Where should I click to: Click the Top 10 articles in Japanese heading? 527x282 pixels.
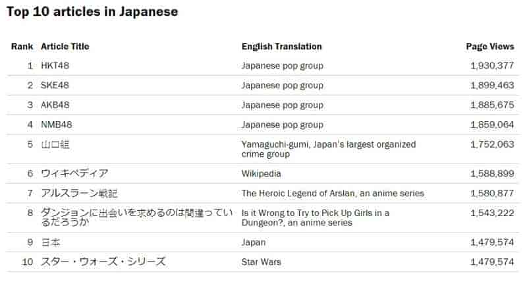tap(92, 12)
